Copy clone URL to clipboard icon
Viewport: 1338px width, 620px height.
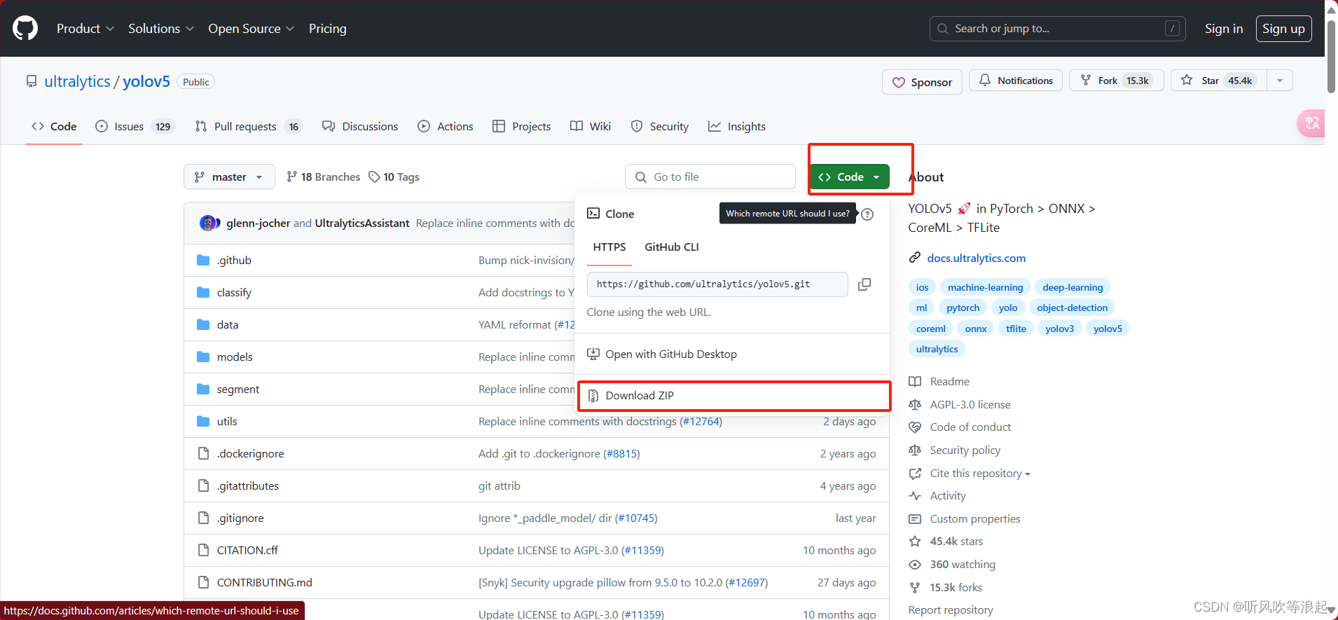[864, 284]
